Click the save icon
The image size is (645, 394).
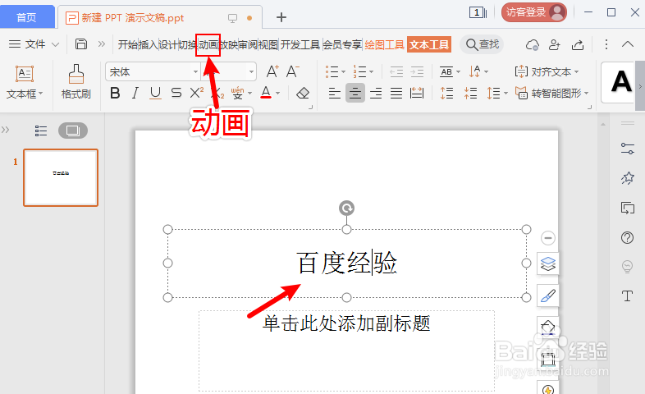tap(81, 44)
